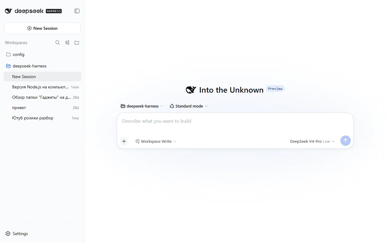Collapse the deepseek-harness workspace folder
388x243 pixels.
(x=42, y=66)
